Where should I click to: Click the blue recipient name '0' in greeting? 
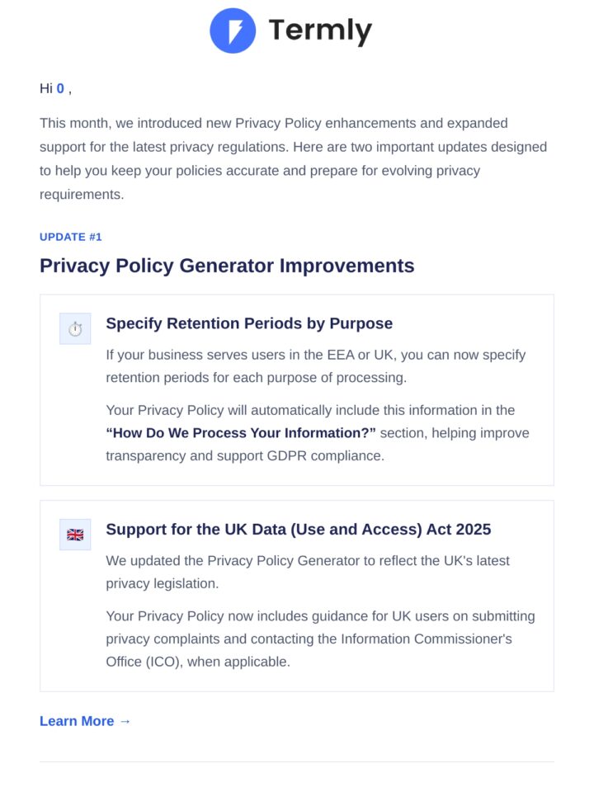tap(60, 88)
